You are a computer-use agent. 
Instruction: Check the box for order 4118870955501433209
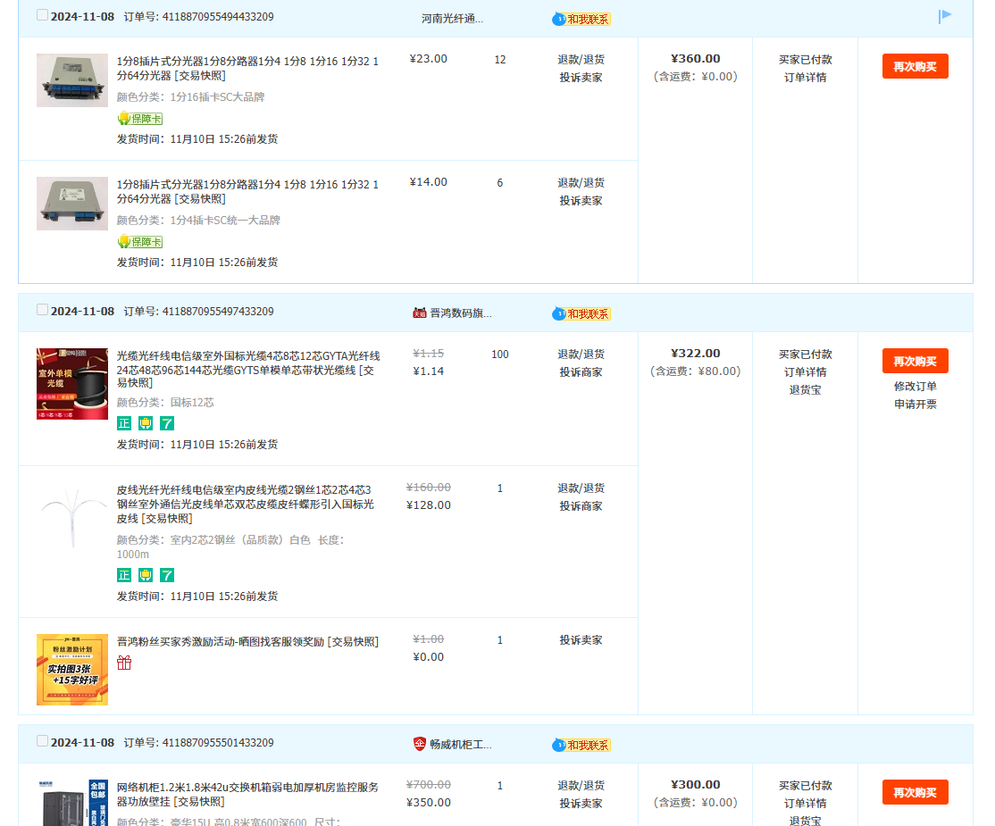tap(42, 741)
